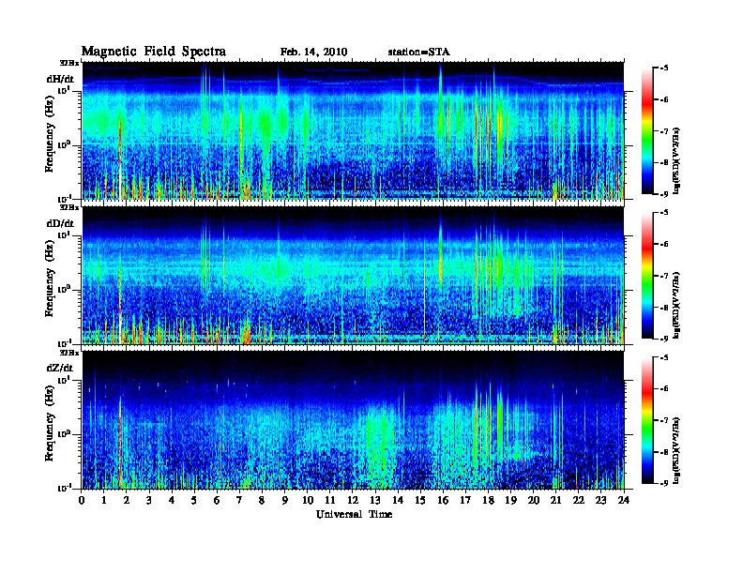Click hour label "16" on time axis
The height and width of the screenshot is (574, 743).
(x=443, y=500)
